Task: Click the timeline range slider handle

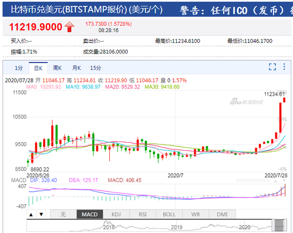Action: (x=279, y=225)
